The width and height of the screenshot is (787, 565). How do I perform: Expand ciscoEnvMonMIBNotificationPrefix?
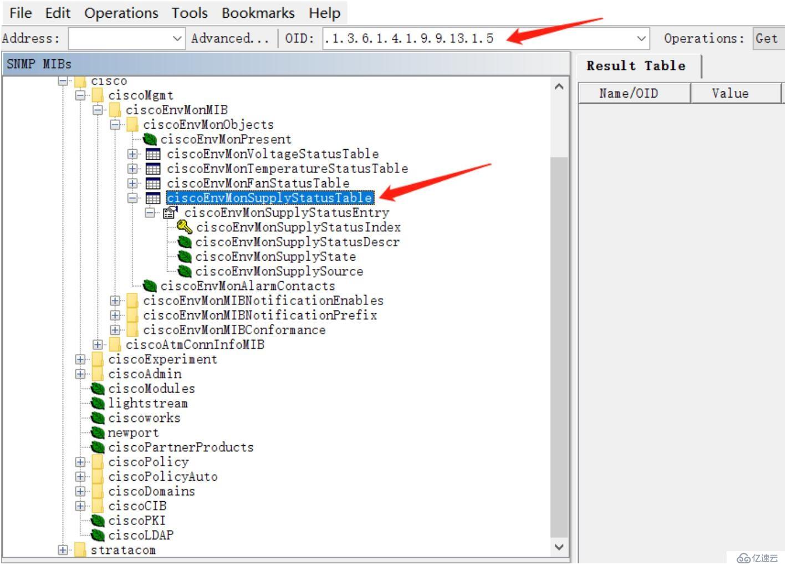[x=115, y=315]
